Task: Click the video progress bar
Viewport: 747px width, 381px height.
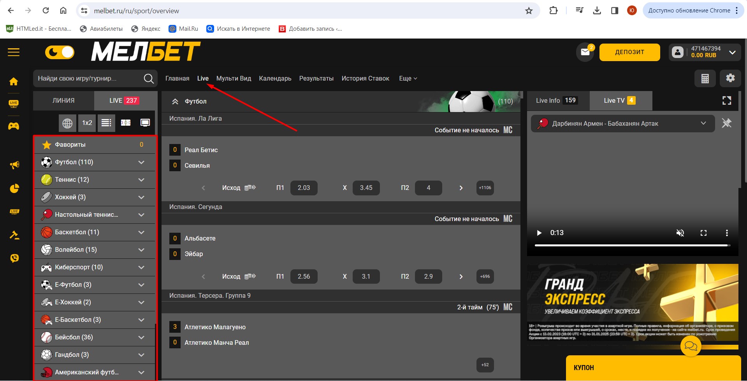Action: [x=631, y=245]
